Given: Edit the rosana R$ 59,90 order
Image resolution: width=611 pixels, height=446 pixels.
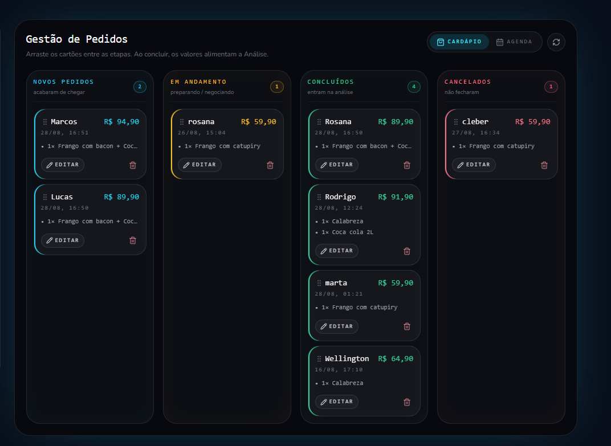Looking at the screenshot, I should point(200,165).
